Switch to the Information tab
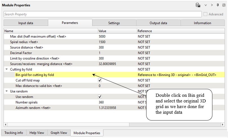Viewport: 229px width, 138px height. click(x=202, y=23)
